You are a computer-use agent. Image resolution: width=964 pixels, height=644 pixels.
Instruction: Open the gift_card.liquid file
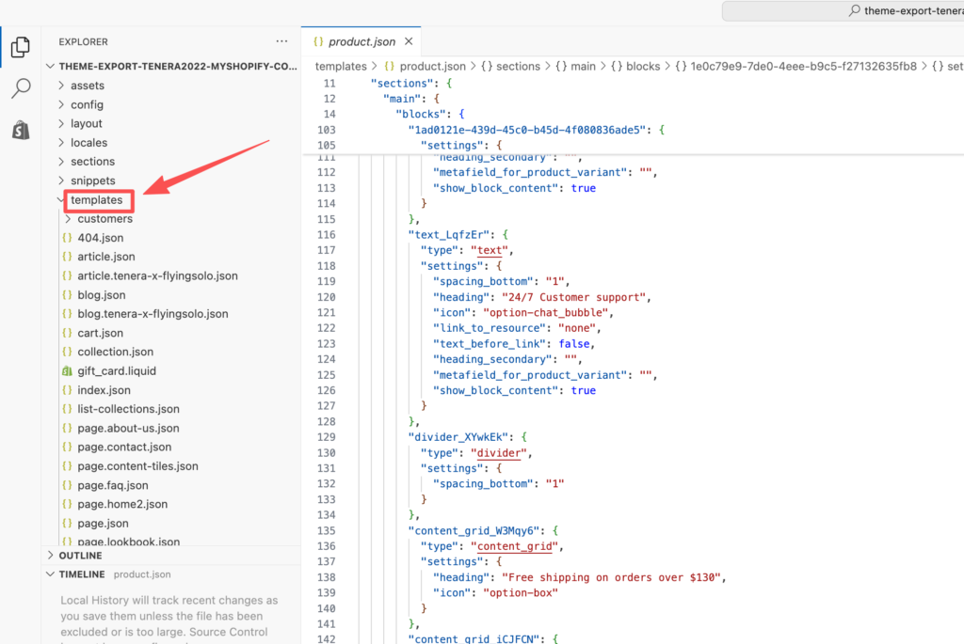117,370
